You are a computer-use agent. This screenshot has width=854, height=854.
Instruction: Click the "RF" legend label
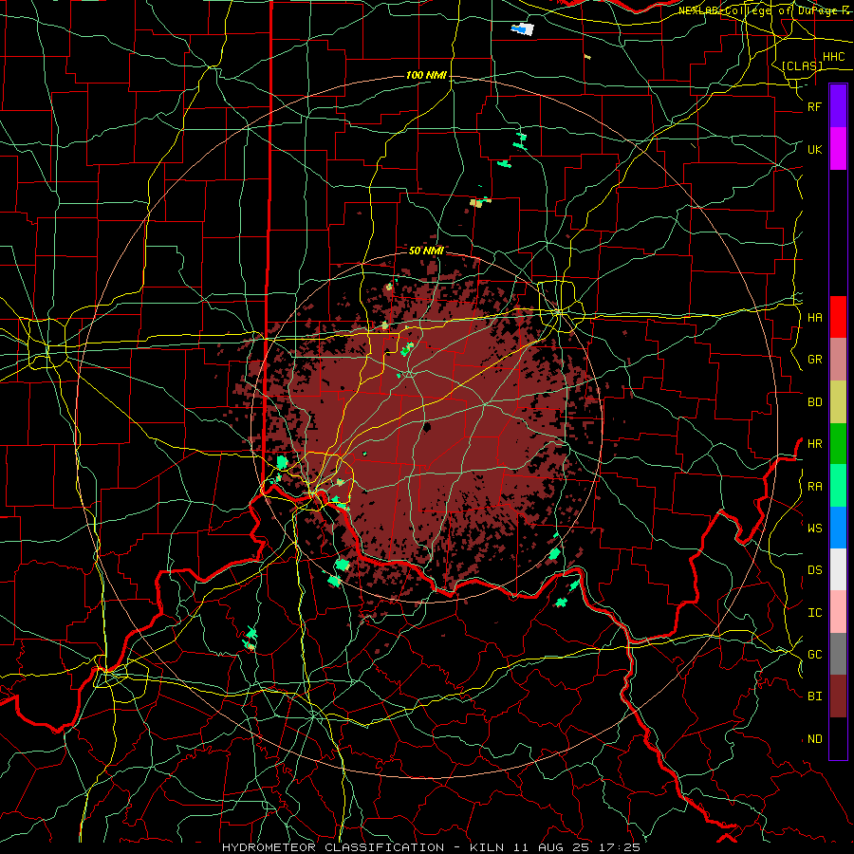tap(815, 106)
